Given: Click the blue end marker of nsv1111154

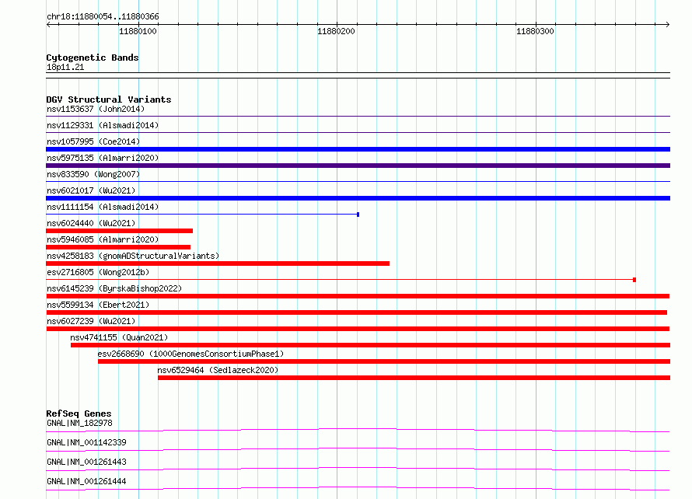Looking at the screenshot, I should 358,215.
